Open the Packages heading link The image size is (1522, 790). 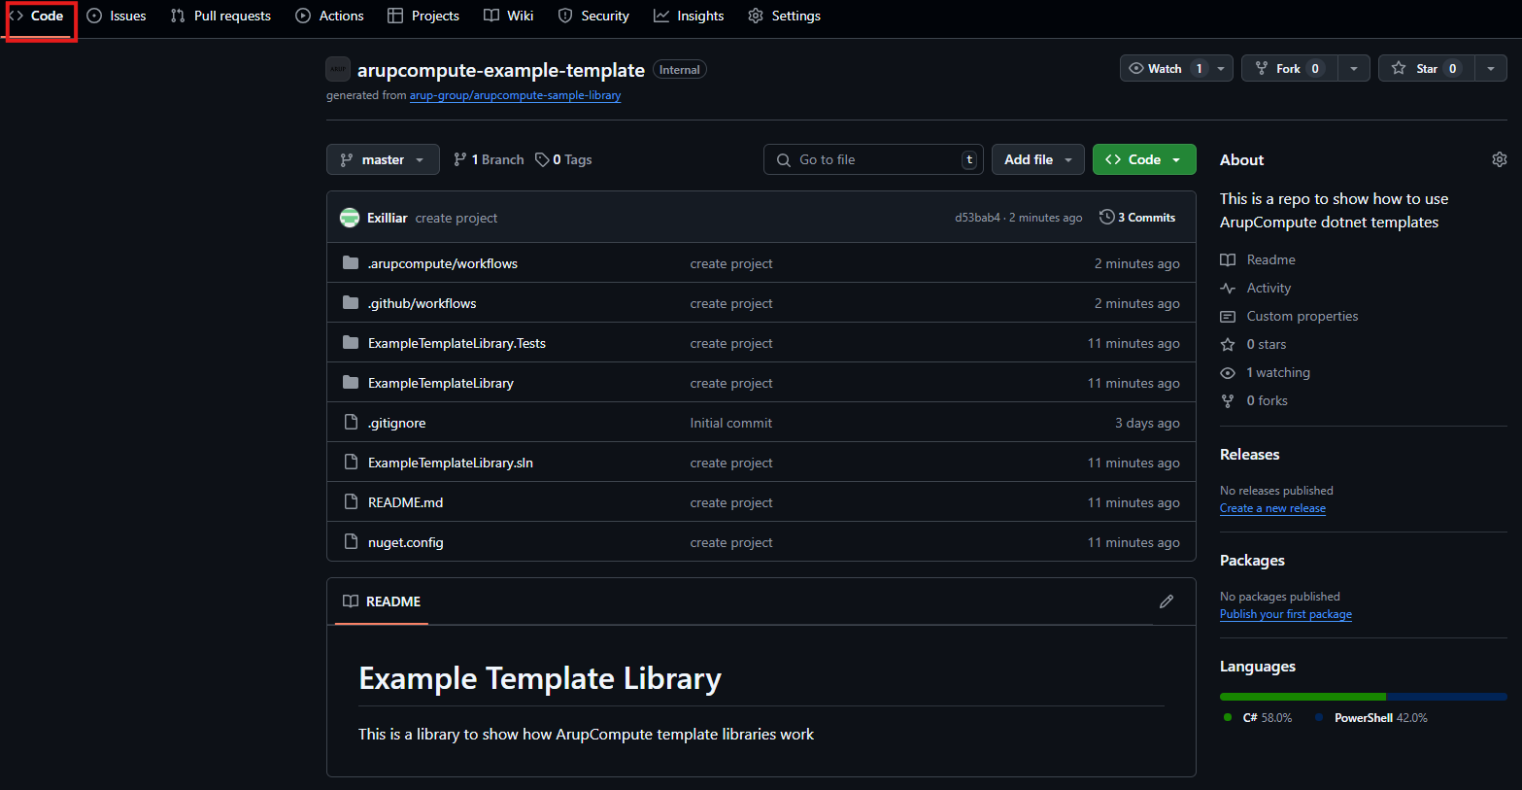pyautogui.click(x=1252, y=560)
